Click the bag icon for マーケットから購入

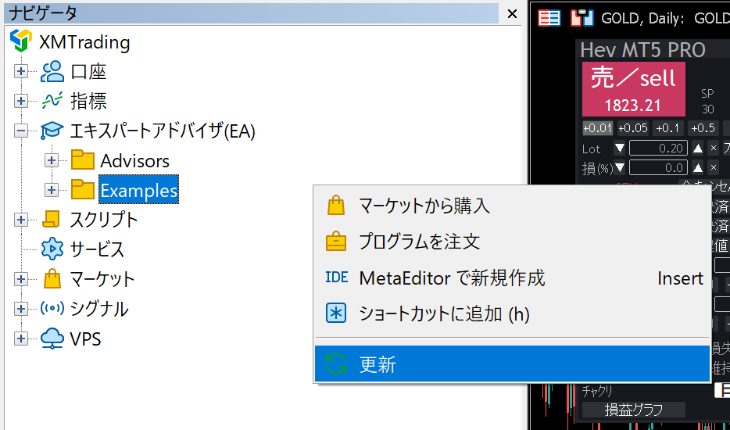pyautogui.click(x=336, y=206)
